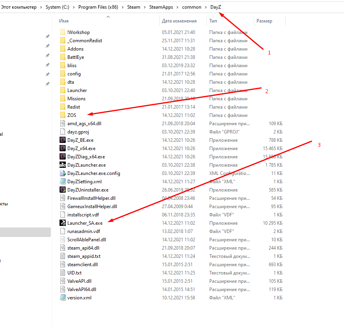
Task: Select GameuxInstallHelper.dll file name
Action: [92, 207]
